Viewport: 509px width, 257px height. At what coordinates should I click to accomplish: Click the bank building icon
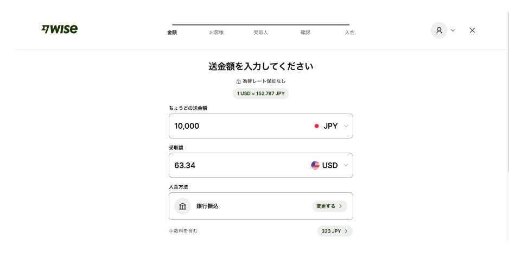coord(182,206)
